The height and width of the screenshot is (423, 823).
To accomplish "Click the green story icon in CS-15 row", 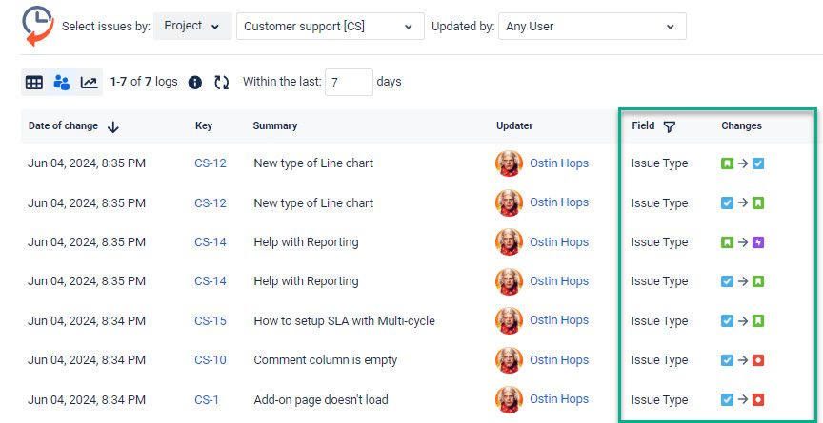I will pos(758,321).
